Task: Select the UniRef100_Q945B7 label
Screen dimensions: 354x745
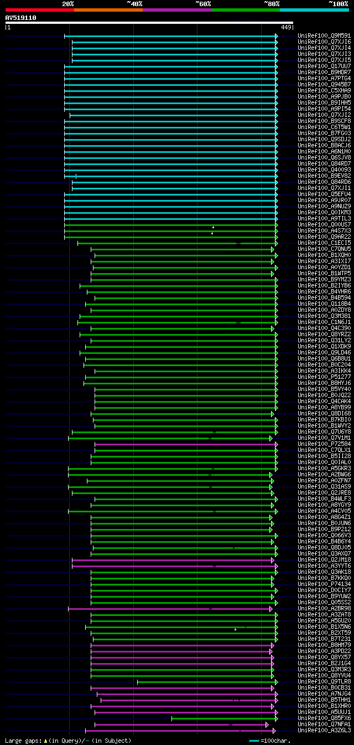Action: point(324,85)
